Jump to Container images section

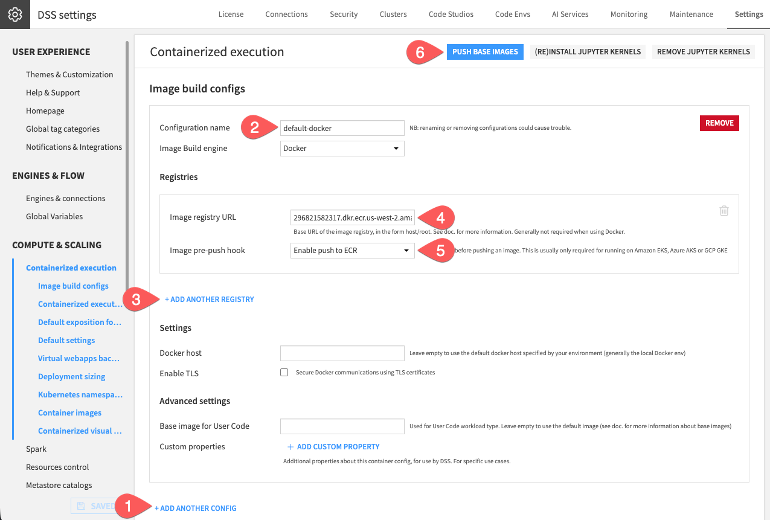pyautogui.click(x=69, y=412)
